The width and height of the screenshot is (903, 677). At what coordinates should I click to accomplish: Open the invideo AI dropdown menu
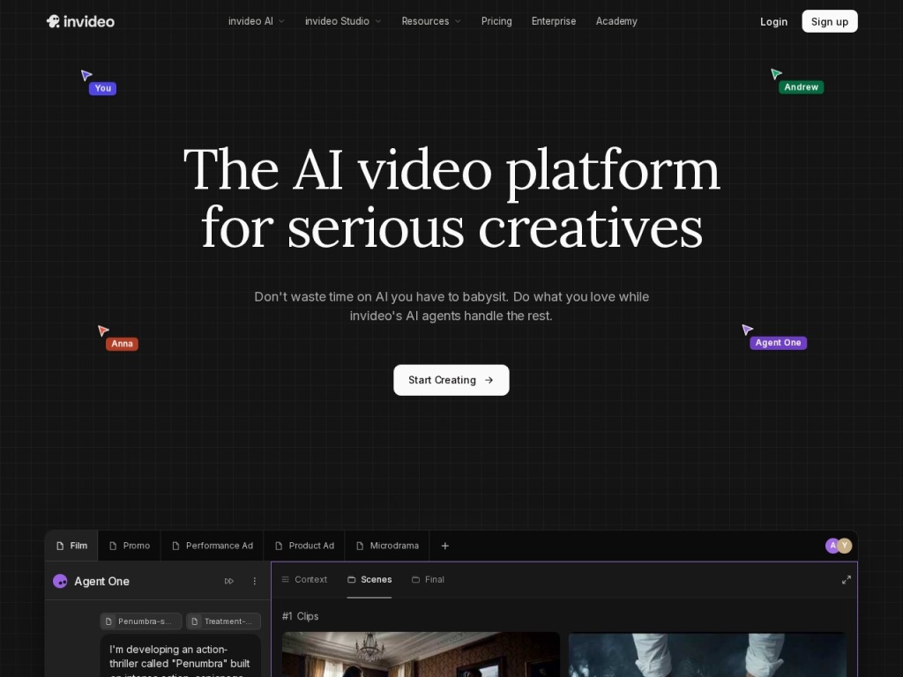257,21
